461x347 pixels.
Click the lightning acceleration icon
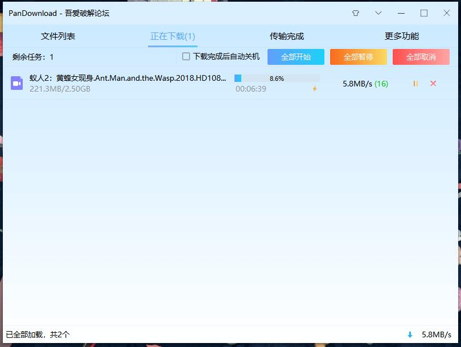click(315, 89)
